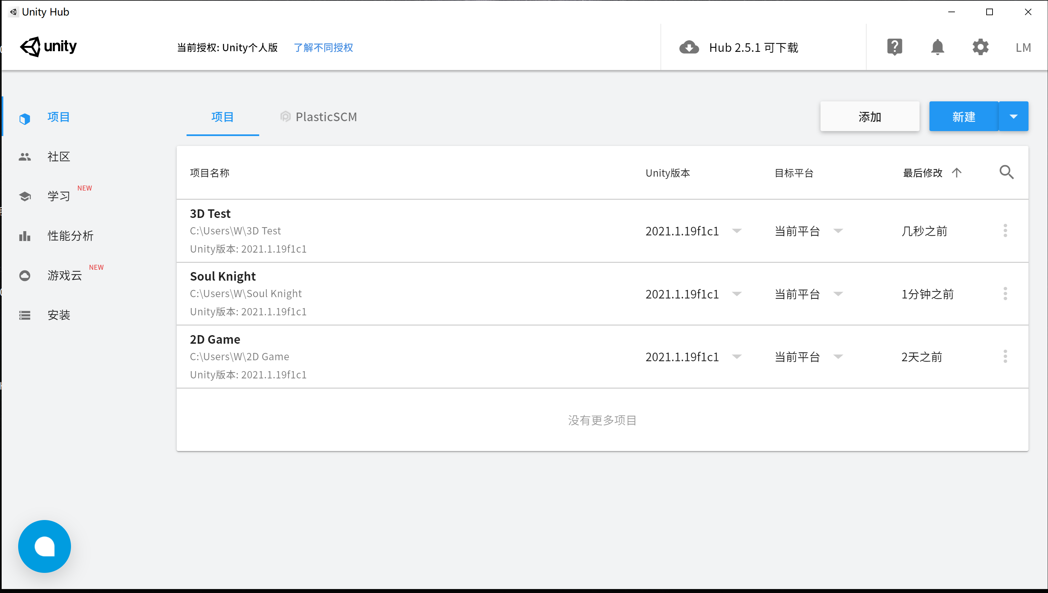Open the LM account menu
Screen dimensions: 1048x593
pyautogui.click(x=1023, y=48)
